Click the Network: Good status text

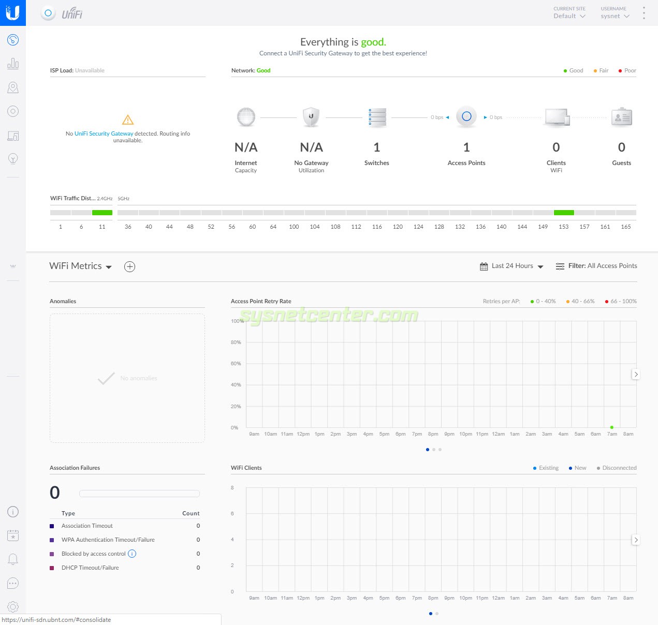(x=251, y=70)
